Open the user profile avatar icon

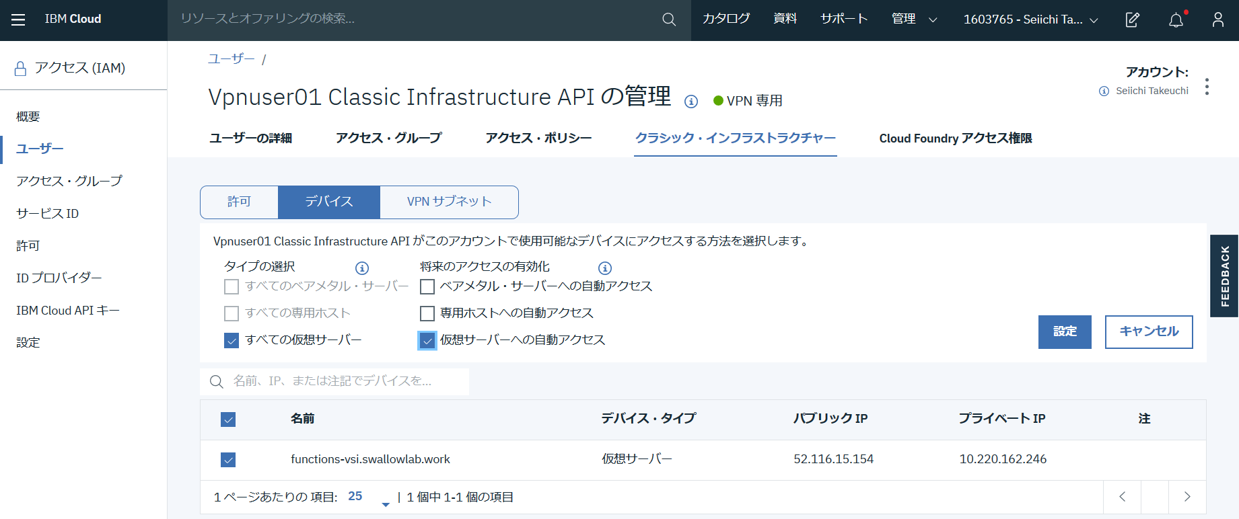click(1218, 19)
